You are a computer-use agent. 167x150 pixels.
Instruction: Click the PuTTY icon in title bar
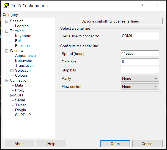point(6,5)
